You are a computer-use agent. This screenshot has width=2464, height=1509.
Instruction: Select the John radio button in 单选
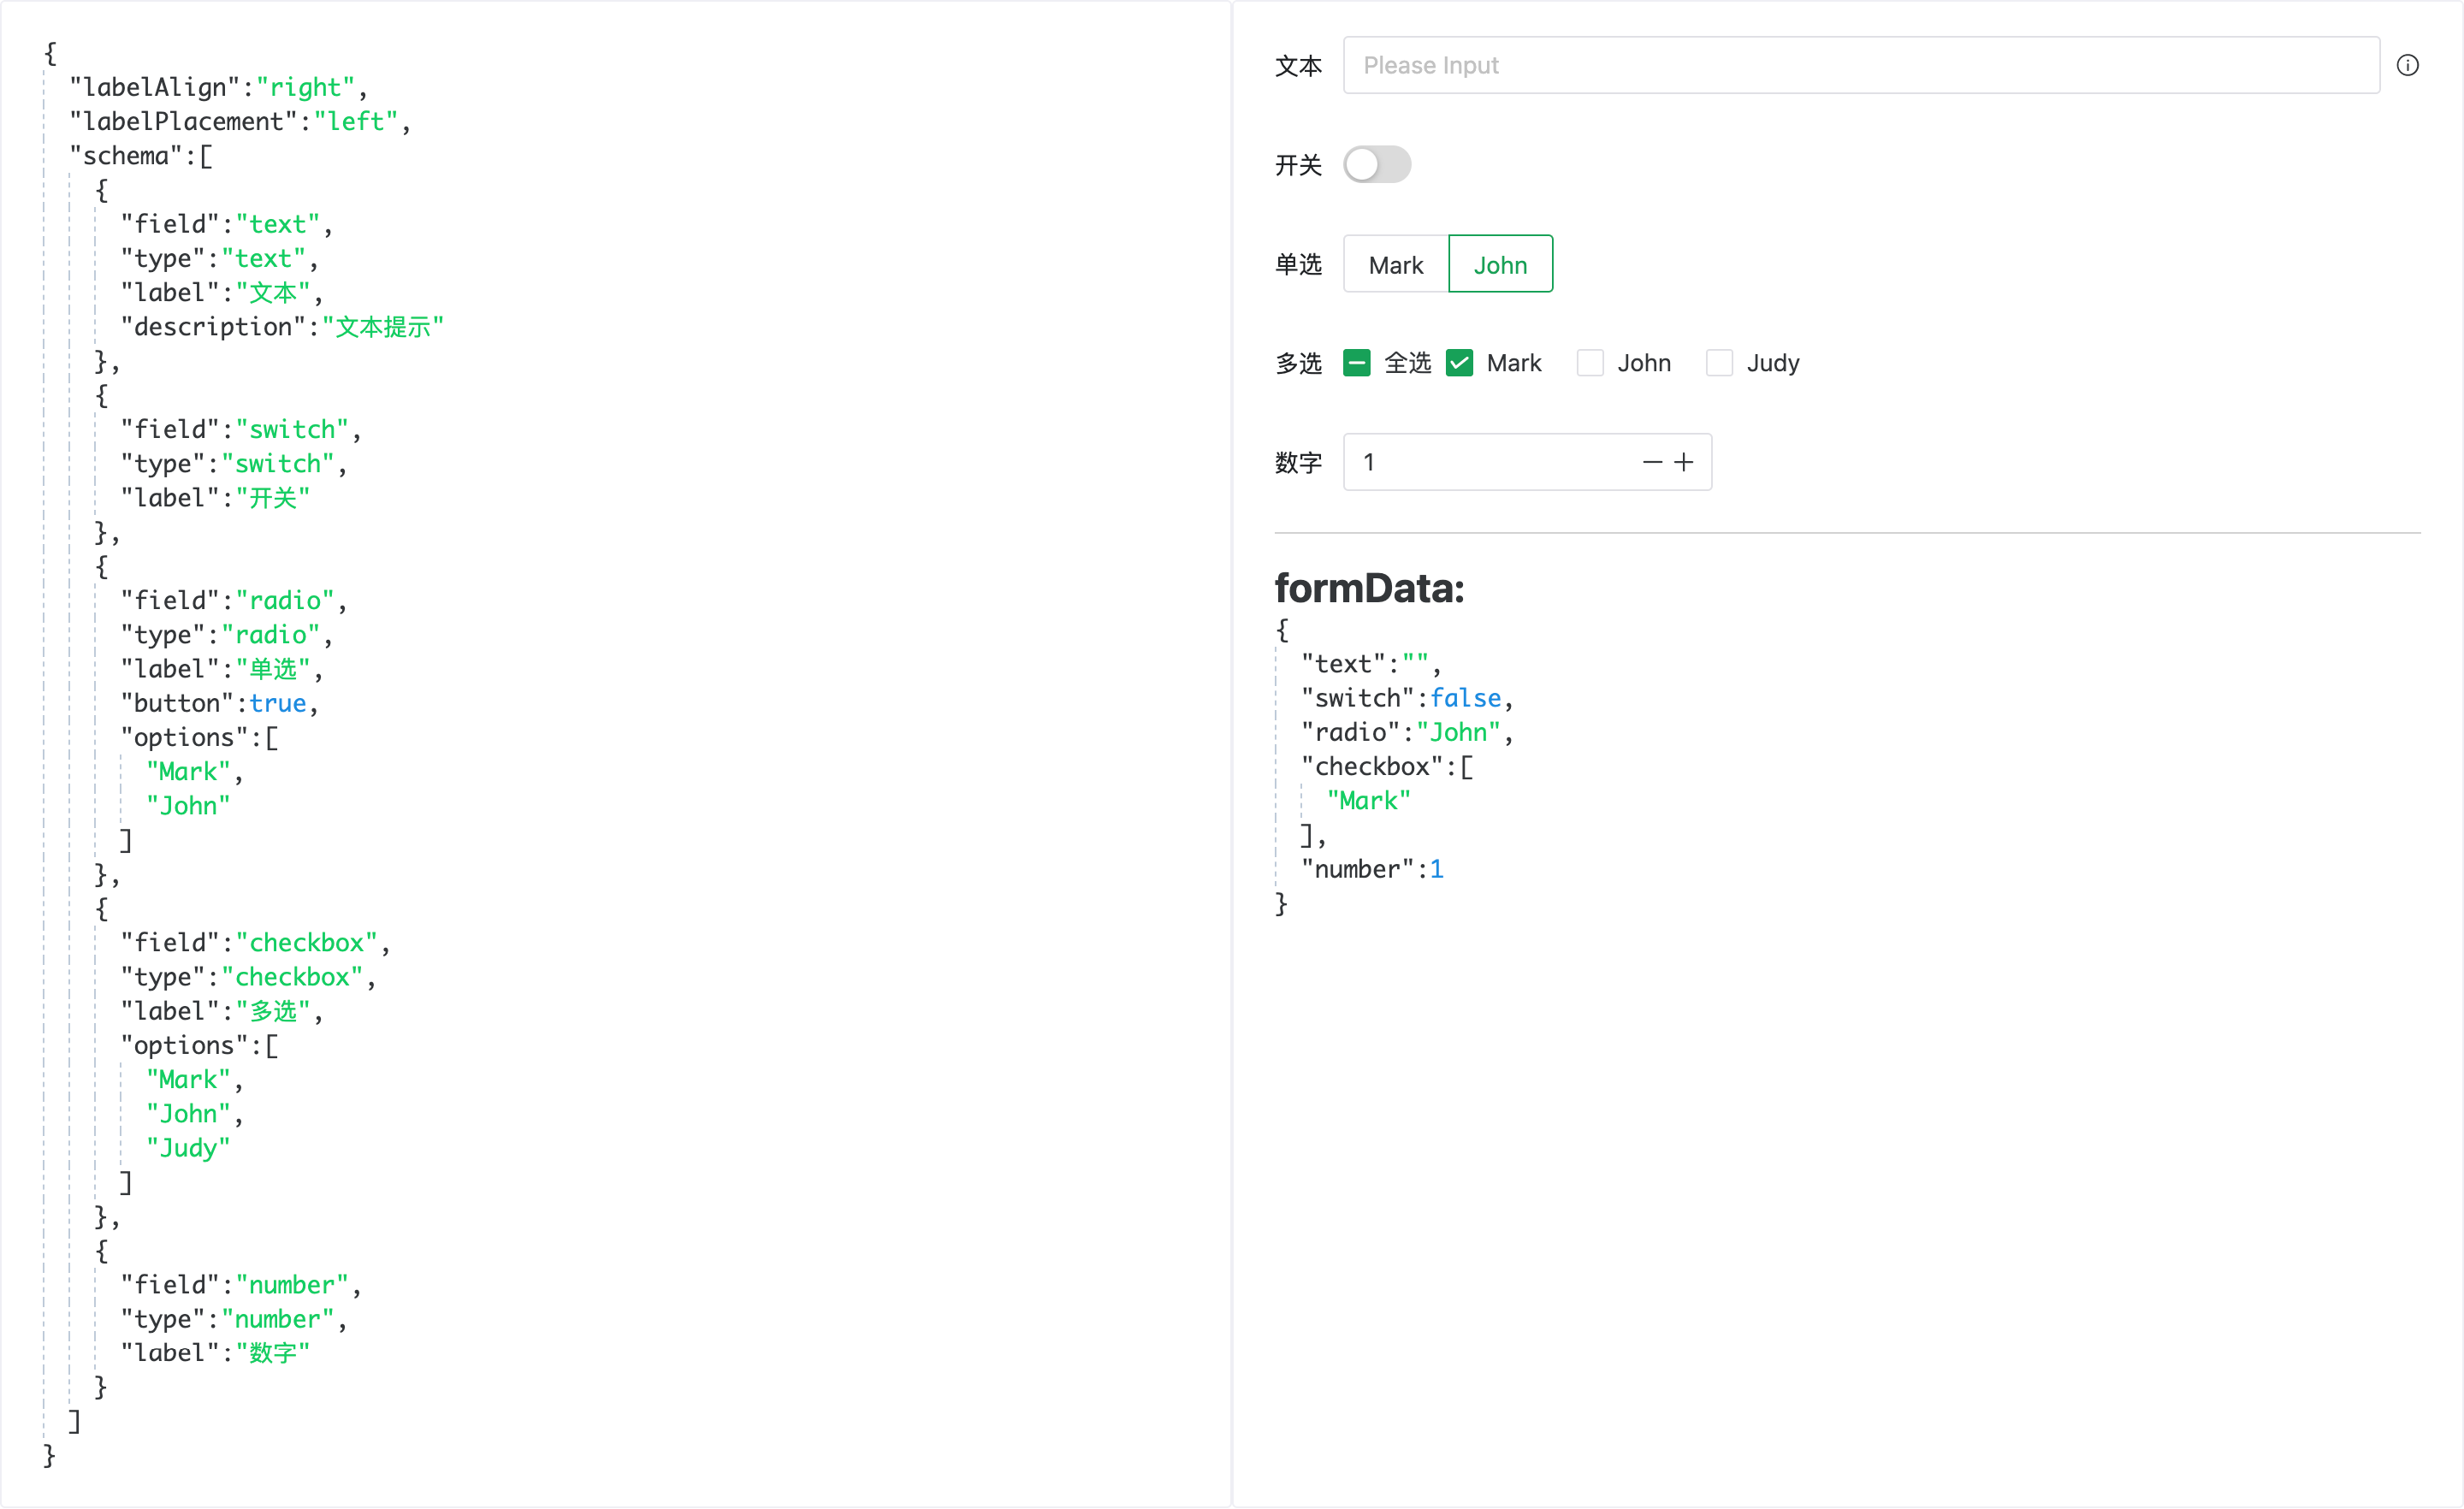click(1500, 264)
